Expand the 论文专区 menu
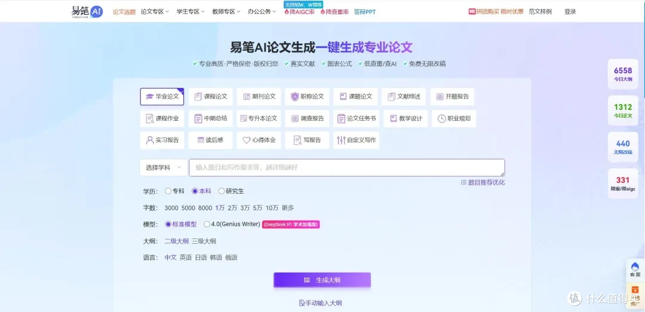Viewport: 645px width, 312px height. (155, 12)
